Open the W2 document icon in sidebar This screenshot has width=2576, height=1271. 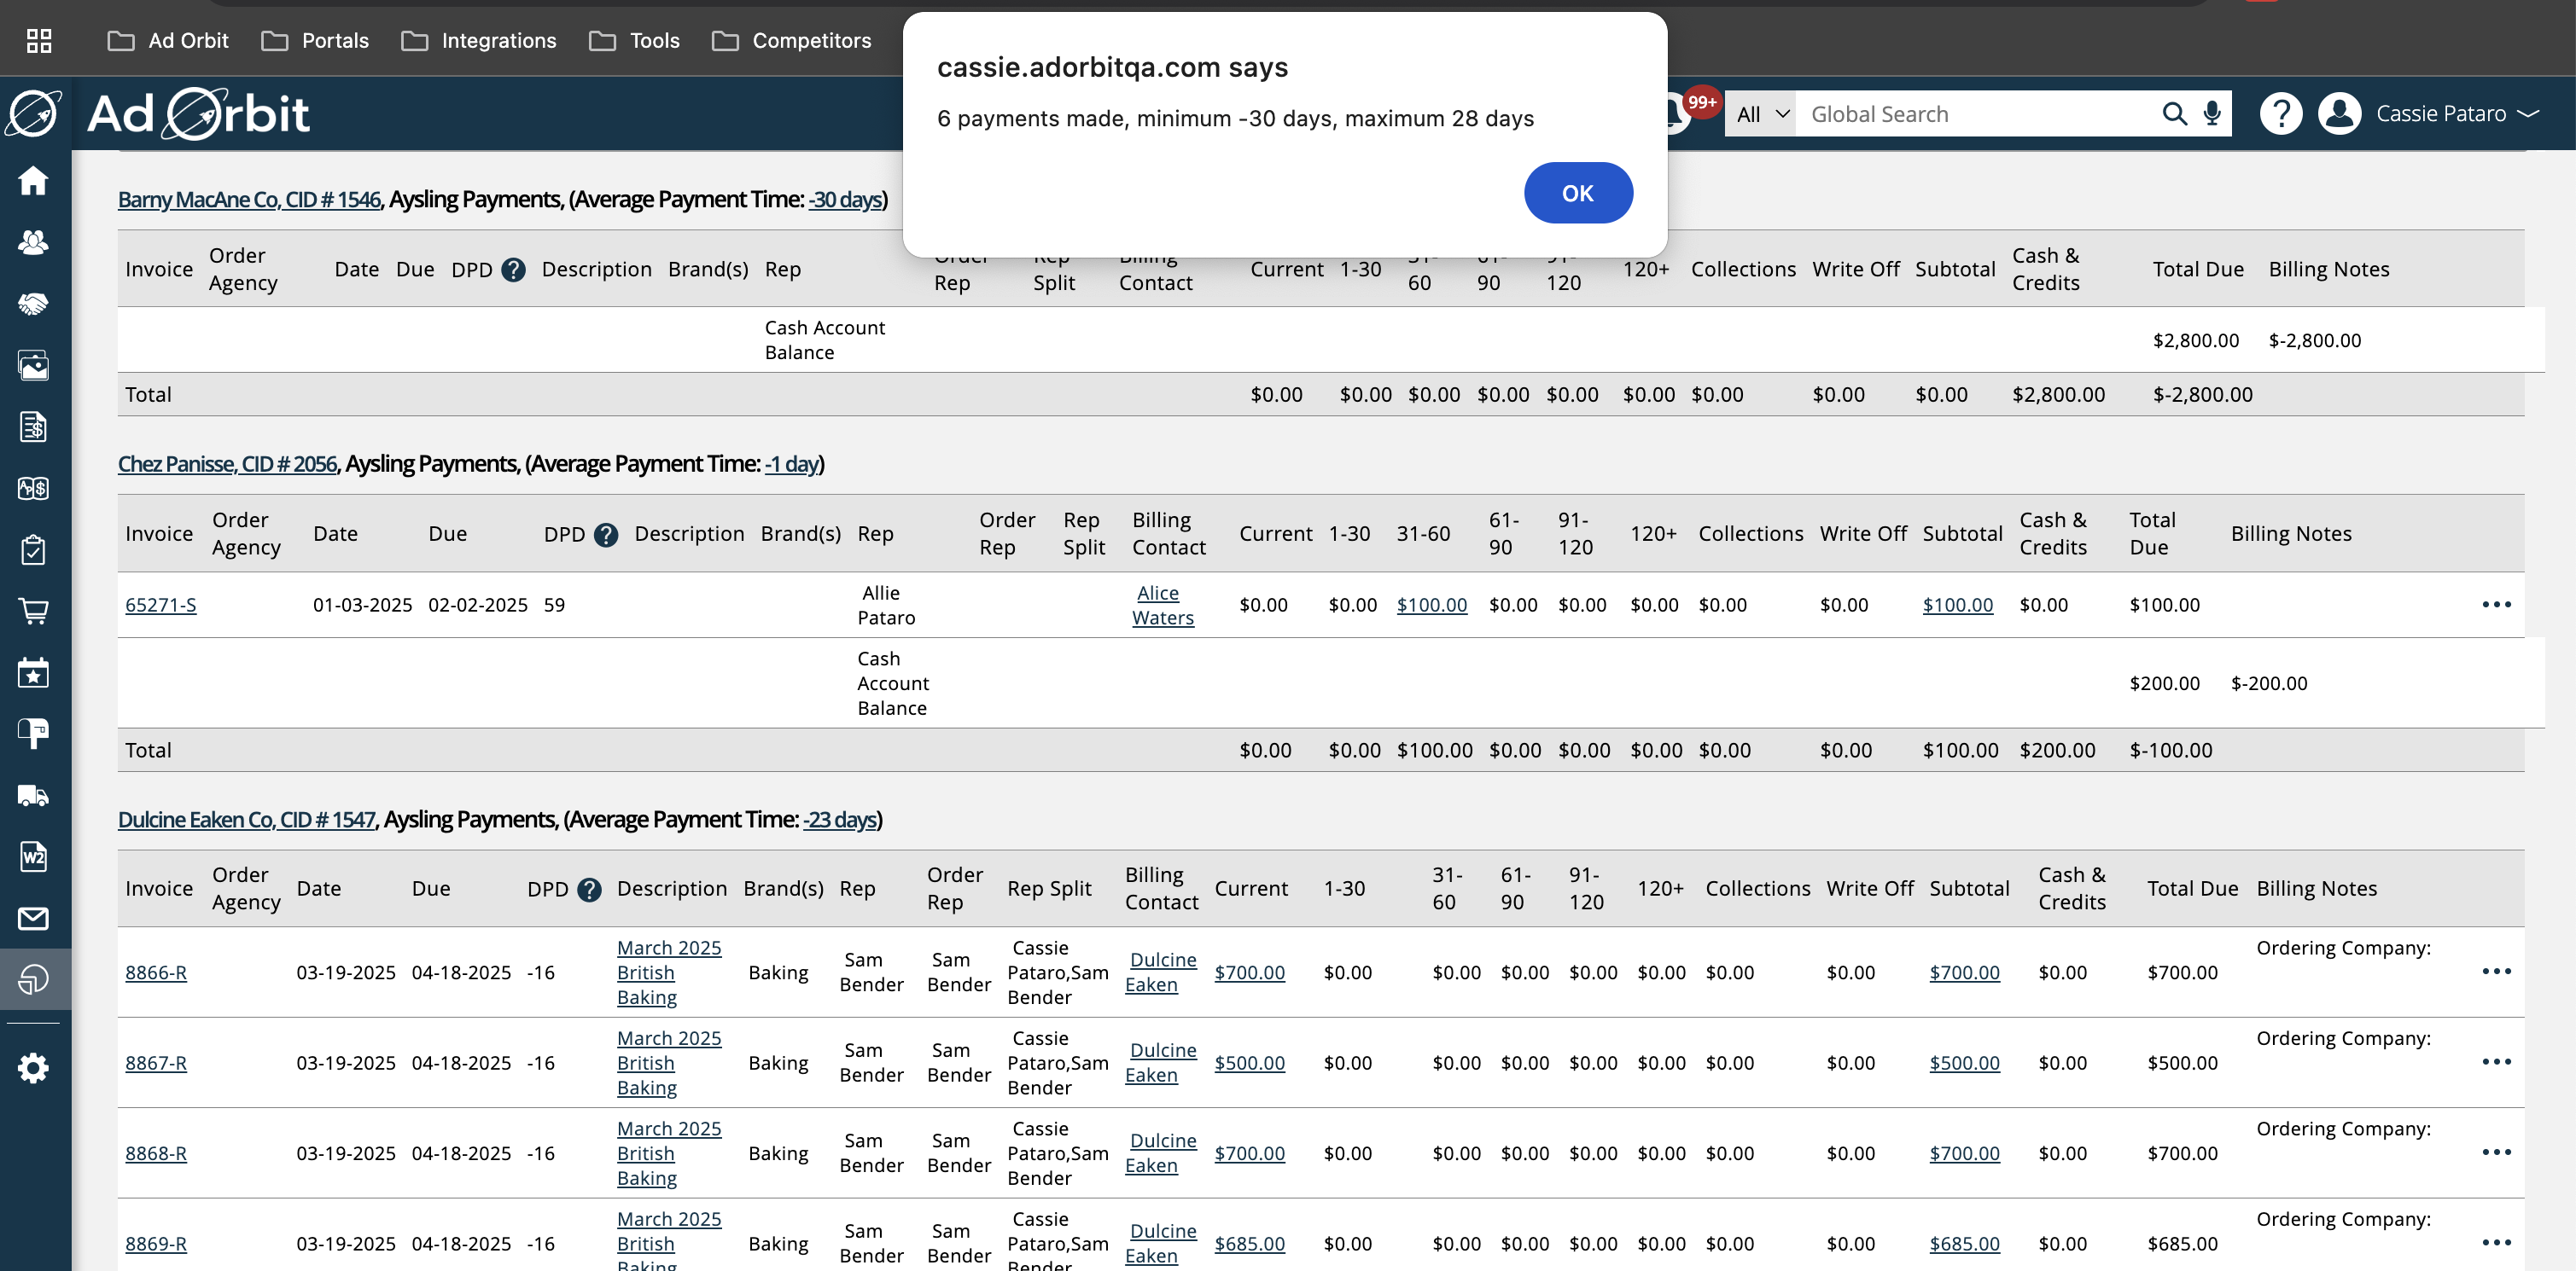point(34,857)
